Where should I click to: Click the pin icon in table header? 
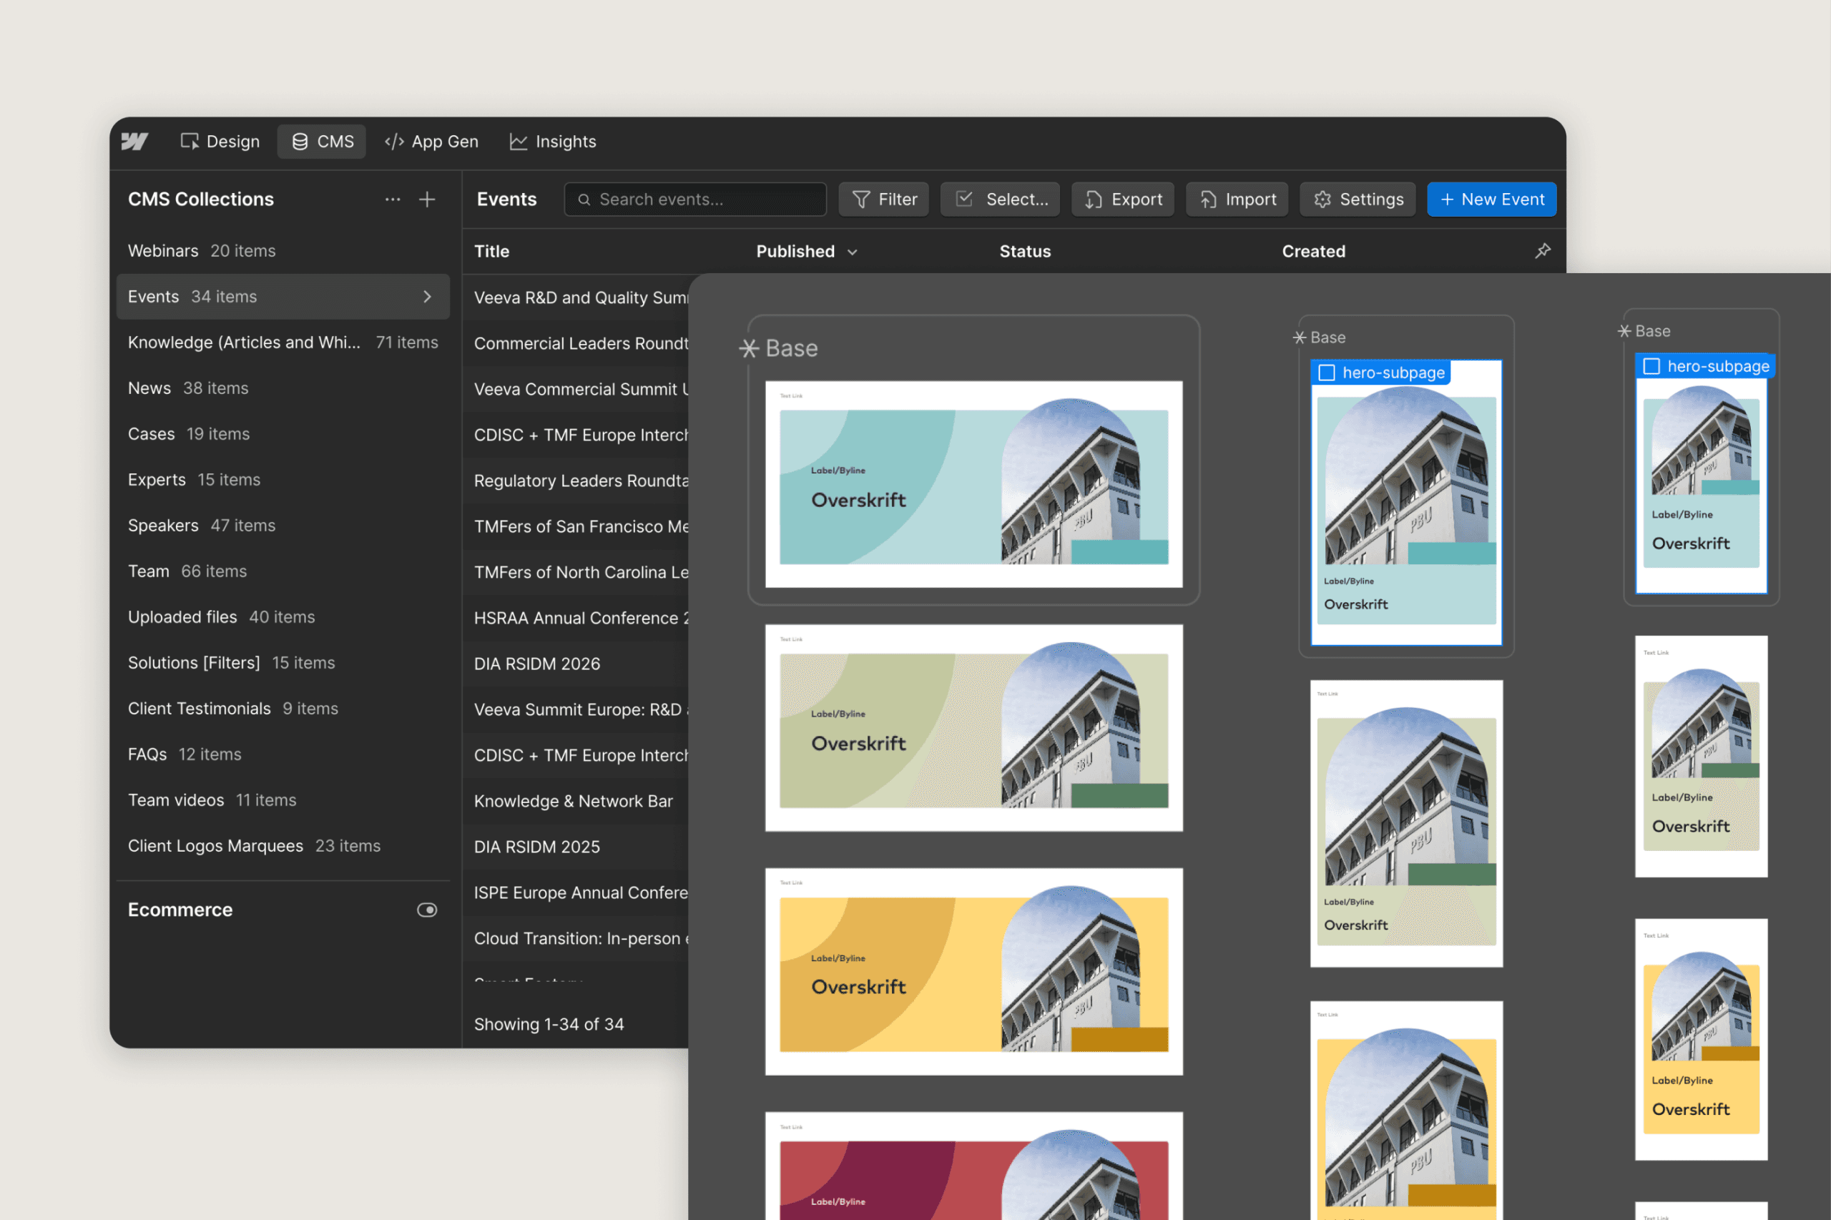pyautogui.click(x=1541, y=250)
